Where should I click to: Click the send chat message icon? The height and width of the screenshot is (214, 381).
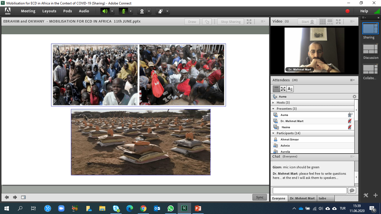pyautogui.click(x=352, y=190)
